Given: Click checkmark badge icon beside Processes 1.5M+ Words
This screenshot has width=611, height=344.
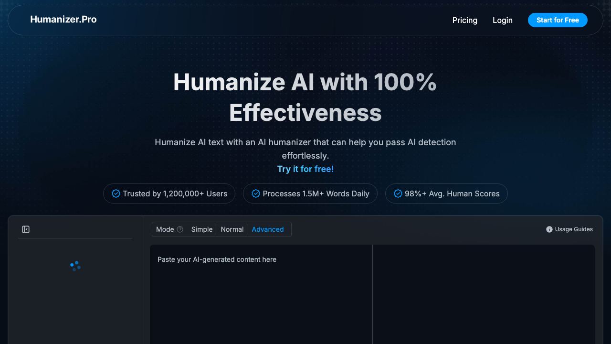Looking at the screenshot, I should (x=256, y=193).
